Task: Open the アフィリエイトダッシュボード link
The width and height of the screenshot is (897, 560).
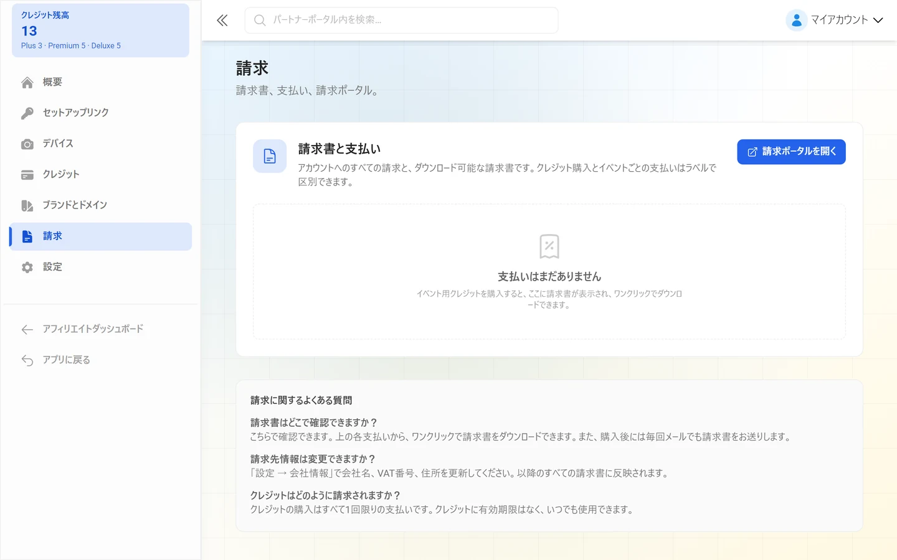Action: (100, 329)
